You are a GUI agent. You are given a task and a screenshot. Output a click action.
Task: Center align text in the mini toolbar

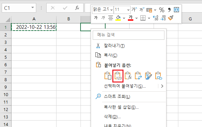point(111,18)
